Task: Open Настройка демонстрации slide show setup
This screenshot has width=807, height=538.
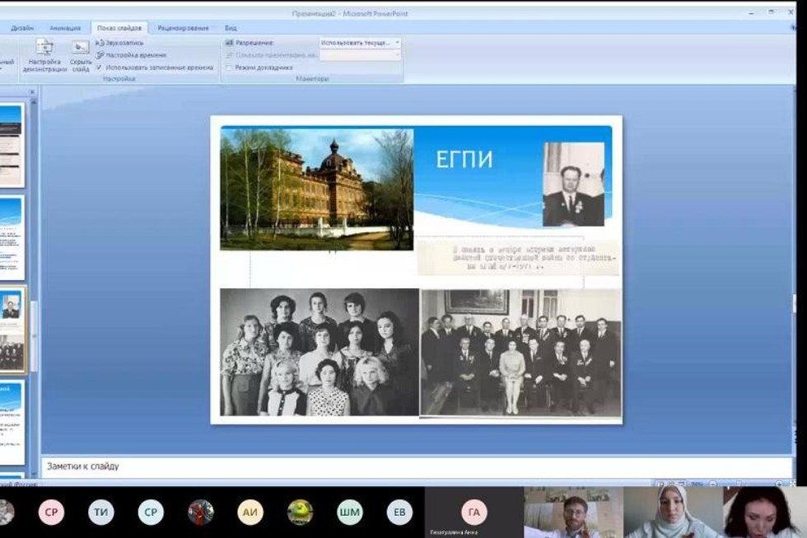Action: [x=44, y=54]
